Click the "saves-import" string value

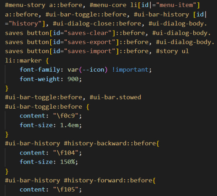[90, 51]
